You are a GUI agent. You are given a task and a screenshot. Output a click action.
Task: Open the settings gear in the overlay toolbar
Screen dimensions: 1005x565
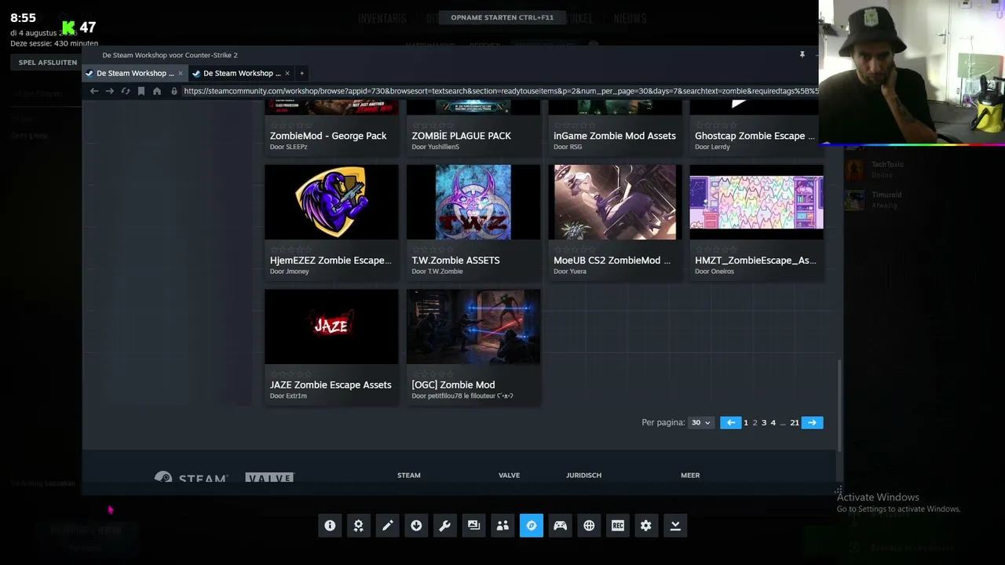646,526
